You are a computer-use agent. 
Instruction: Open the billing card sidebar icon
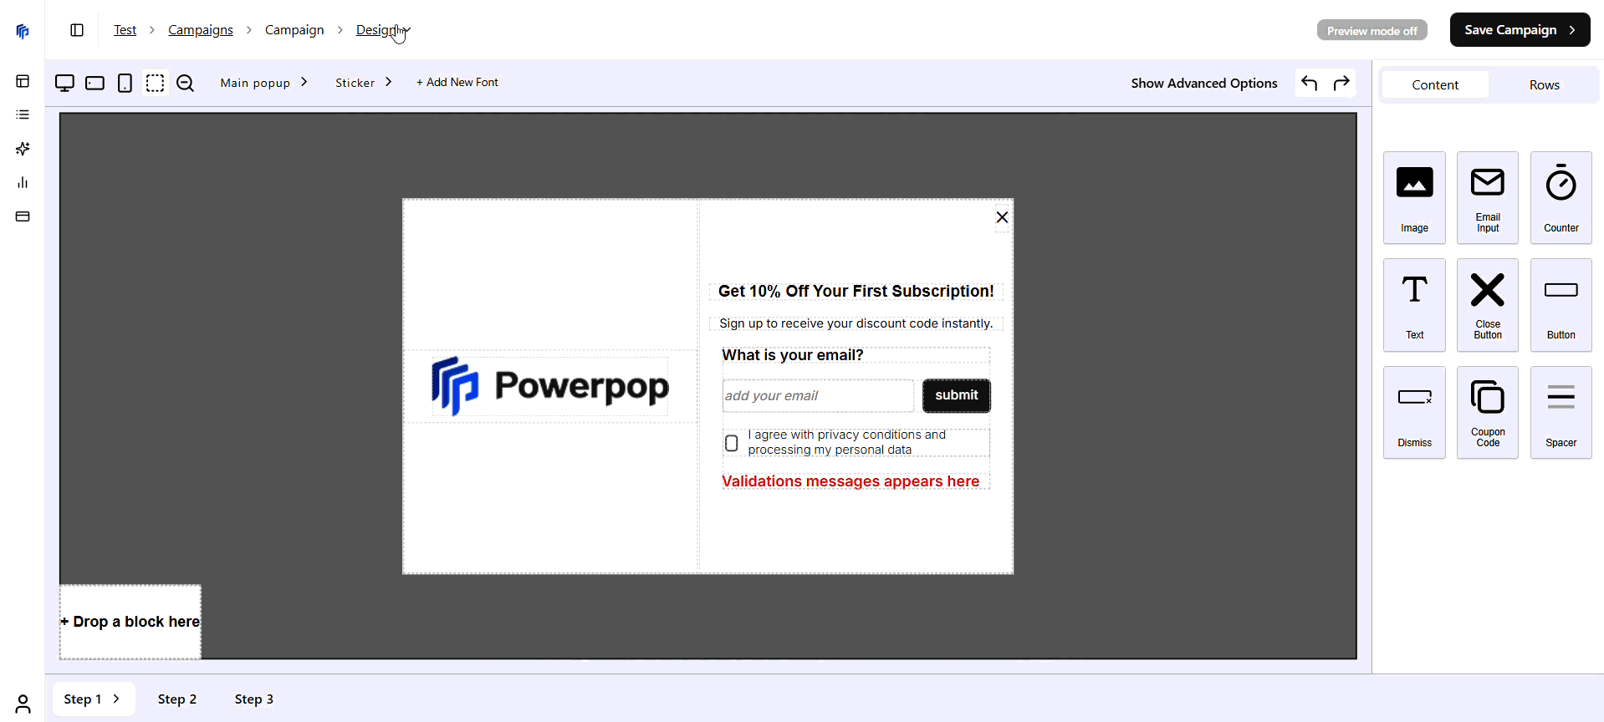pos(23,216)
